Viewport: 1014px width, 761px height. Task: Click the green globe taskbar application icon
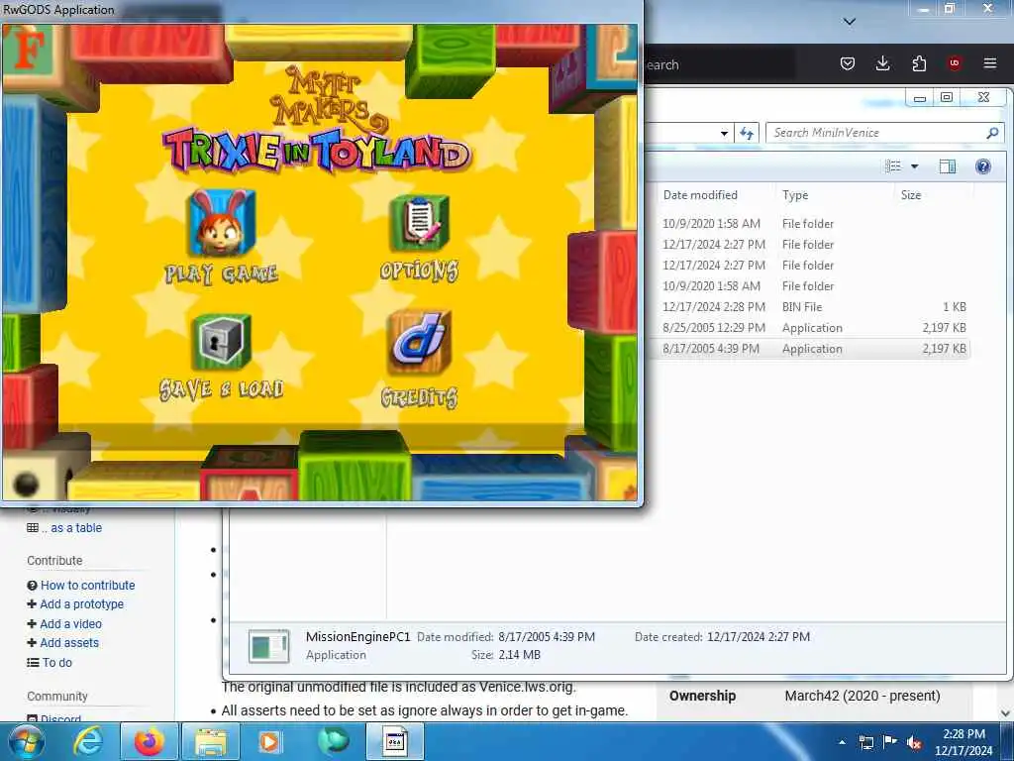click(x=333, y=741)
